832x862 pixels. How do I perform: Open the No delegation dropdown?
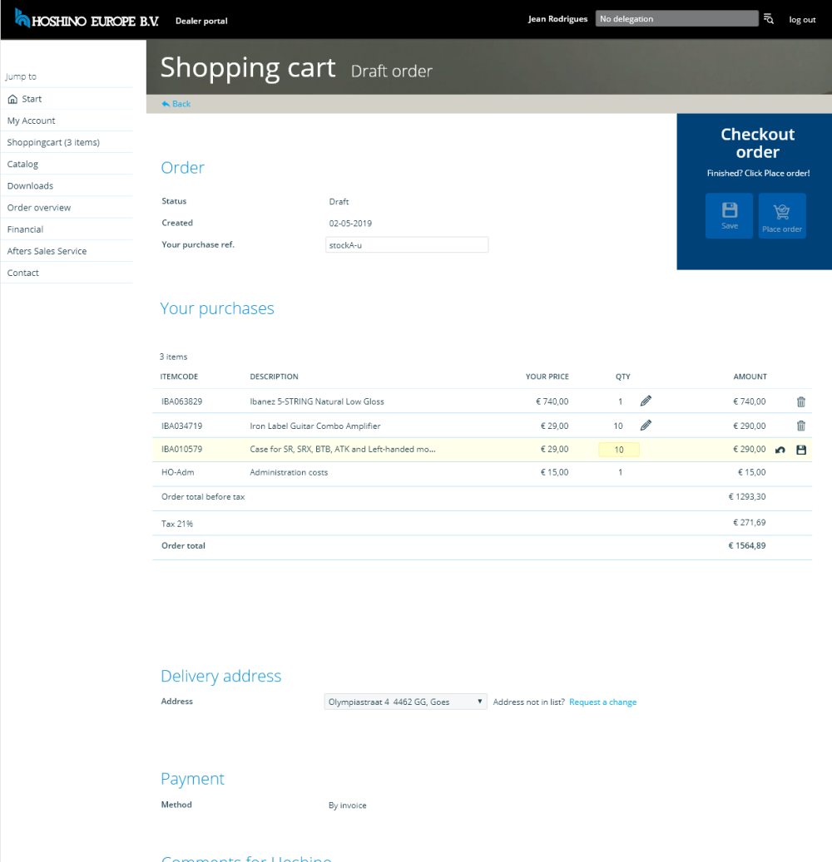pyautogui.click(x=676, y=18)
